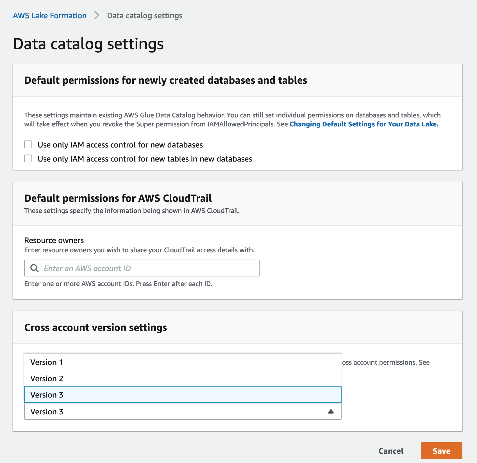Click the Data catalog settings page title

coord(88,44)
